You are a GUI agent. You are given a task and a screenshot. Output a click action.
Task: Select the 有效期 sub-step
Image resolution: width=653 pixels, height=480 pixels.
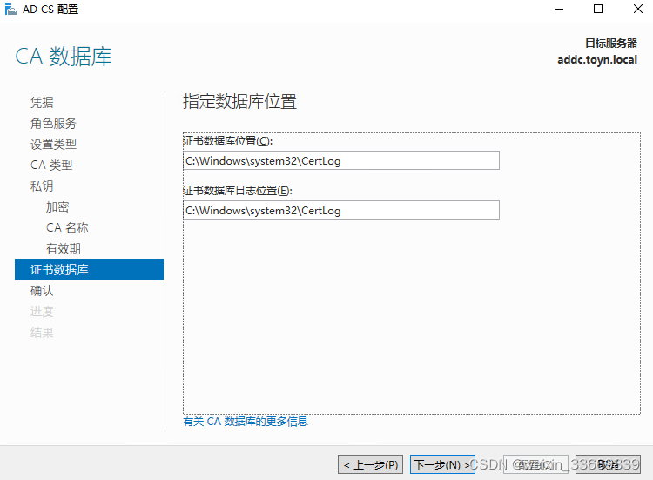click(x=64, y=249)
